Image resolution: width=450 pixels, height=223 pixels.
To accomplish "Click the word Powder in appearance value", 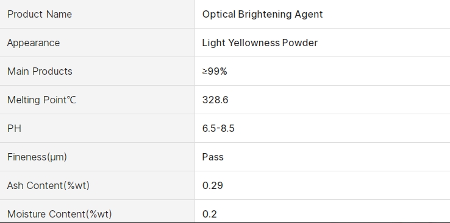I will click(300, 43).
